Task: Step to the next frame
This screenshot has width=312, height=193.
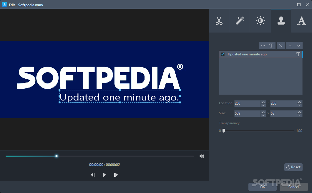Action: (116, 175)
